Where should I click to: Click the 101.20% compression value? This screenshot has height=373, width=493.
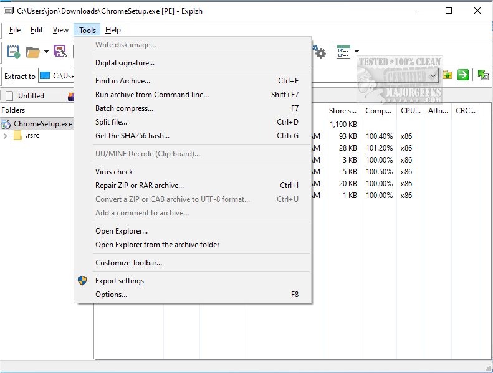tap(379, 148)
